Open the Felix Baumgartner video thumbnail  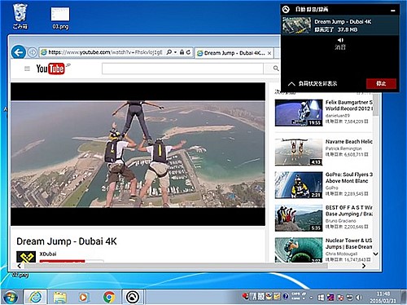tap(299, 113)
